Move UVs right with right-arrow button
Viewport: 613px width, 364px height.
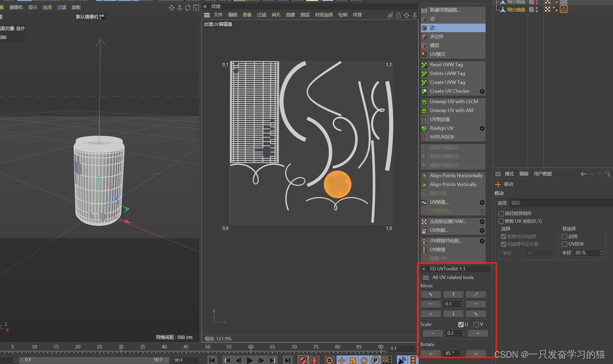tap(476, 304)
